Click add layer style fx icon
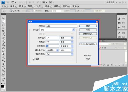The image size is (128, 92). coord(104,65)
